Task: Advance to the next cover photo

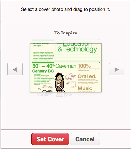Action: coord(116,69)
